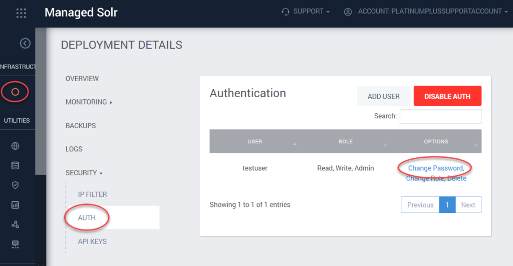Sort the table by User column

255,141
